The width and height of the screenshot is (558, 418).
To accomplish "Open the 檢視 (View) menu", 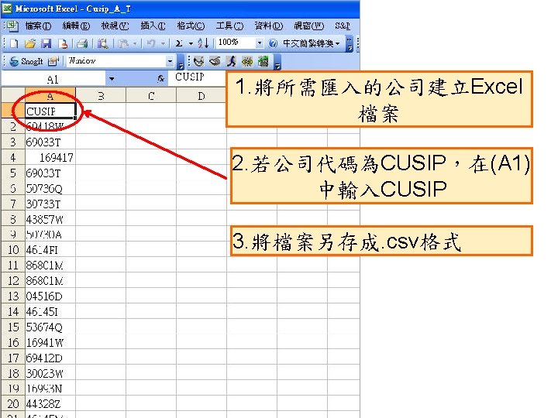I will (115, 26).
